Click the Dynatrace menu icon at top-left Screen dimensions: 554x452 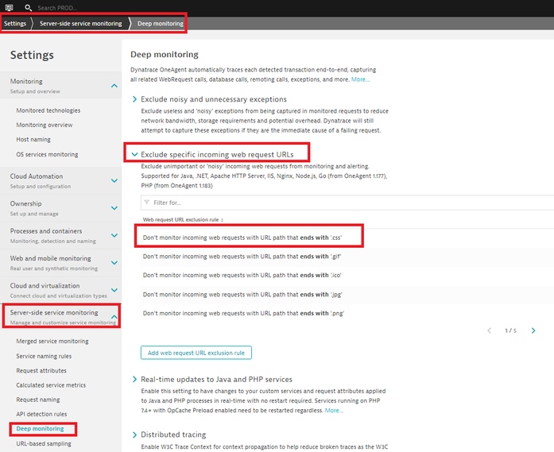point(9,7)
